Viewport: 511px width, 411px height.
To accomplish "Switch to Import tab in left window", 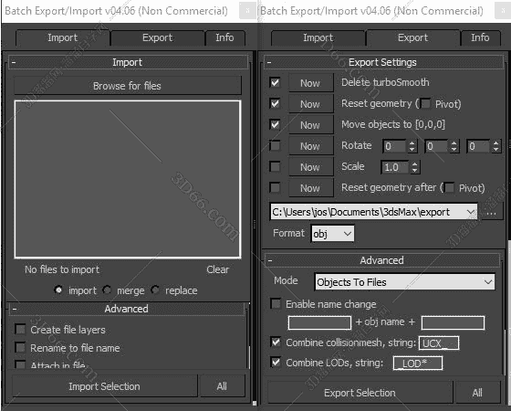I will 63,37.
